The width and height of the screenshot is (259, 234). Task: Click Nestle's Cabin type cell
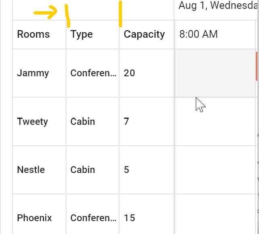(x=83, y=170)
